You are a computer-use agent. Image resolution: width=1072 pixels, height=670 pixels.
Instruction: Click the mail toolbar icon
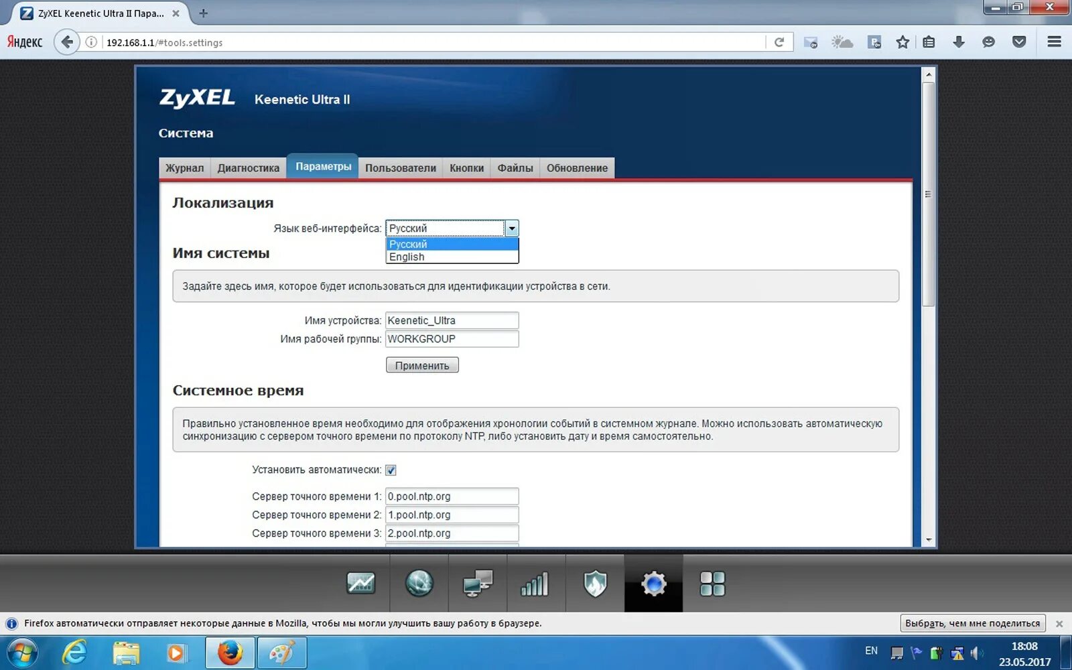(811, 42)
